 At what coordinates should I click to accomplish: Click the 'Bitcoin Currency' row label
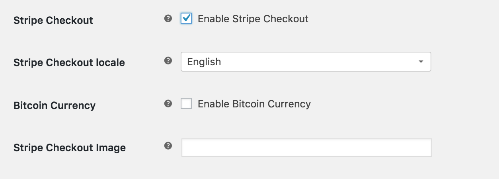pos(55,105)
